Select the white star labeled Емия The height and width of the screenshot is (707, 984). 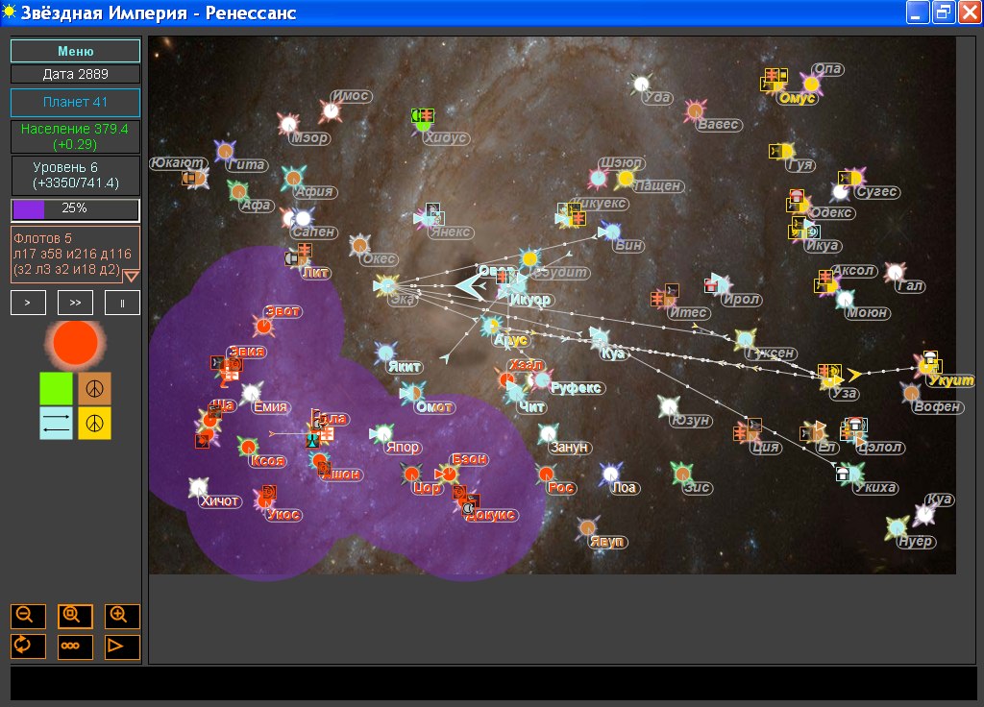pyautogui.click(x=252, y=393)
